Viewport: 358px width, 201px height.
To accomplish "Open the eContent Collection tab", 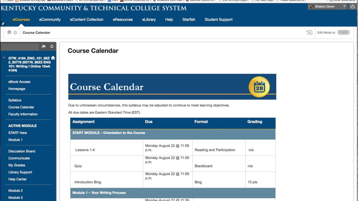I will coord(87,20).
